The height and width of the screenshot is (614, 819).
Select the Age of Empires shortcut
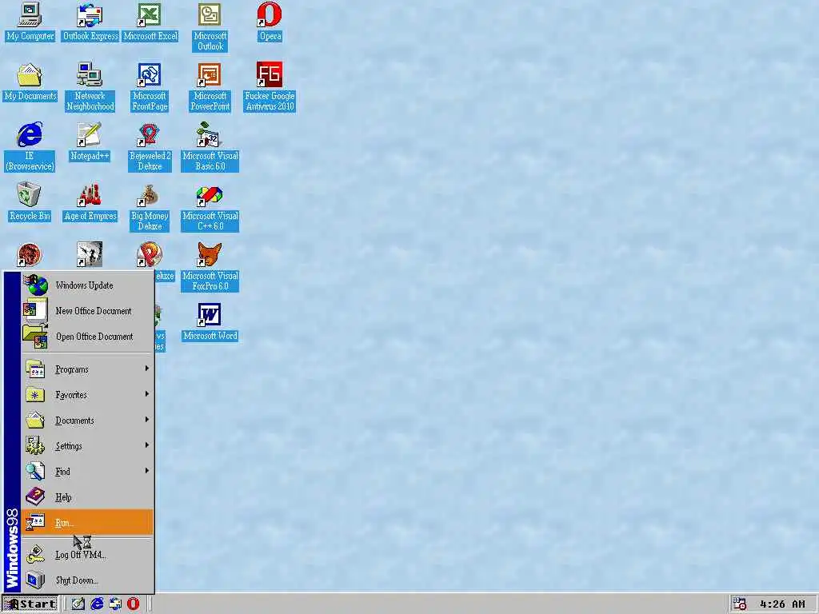[x=90, y=202]
